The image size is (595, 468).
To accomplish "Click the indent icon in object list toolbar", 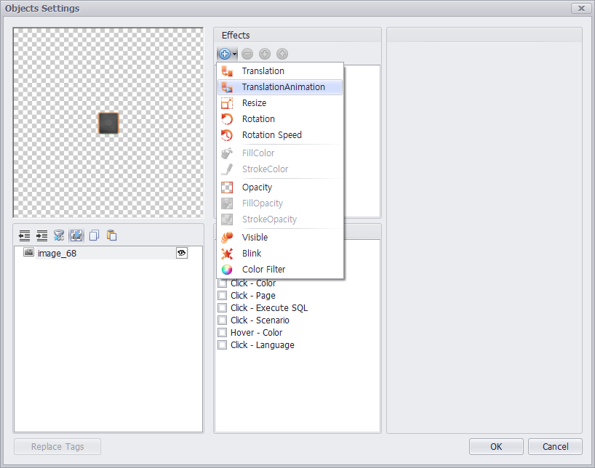I will (x=42, y=235).
